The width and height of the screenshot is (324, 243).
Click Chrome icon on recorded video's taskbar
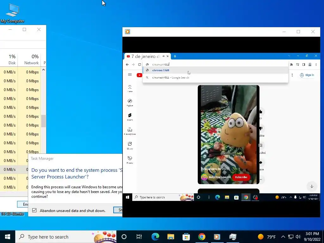click(246, 197)
